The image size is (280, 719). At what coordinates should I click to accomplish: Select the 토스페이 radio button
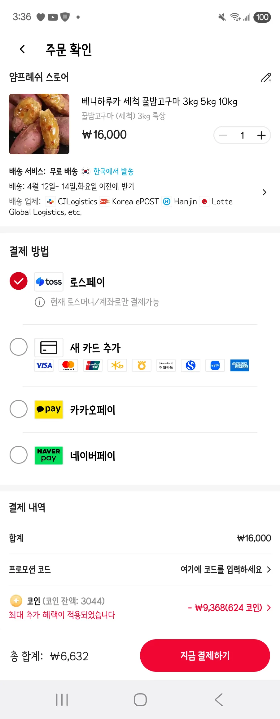pyautogui.click(x=19, y=281)
